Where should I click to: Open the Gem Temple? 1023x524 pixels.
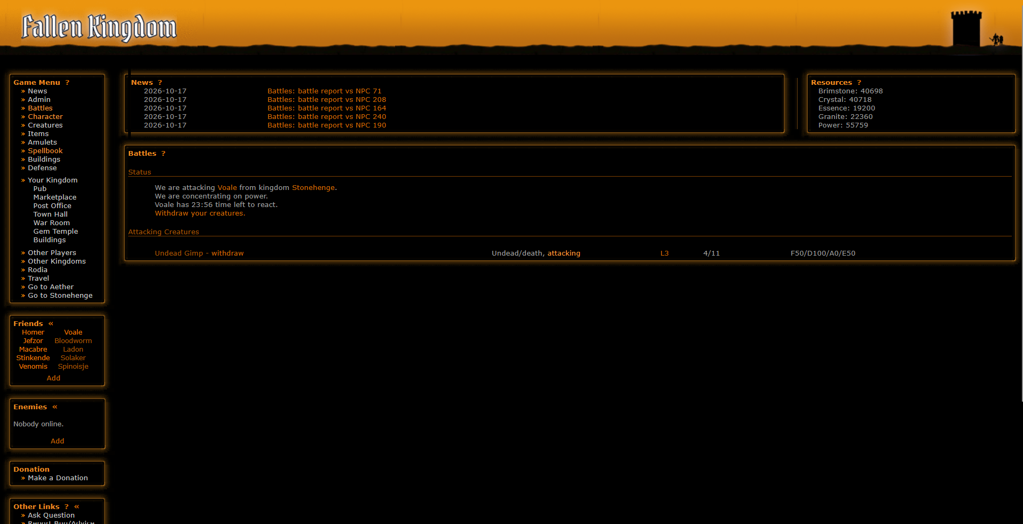(x=56, y=232)
